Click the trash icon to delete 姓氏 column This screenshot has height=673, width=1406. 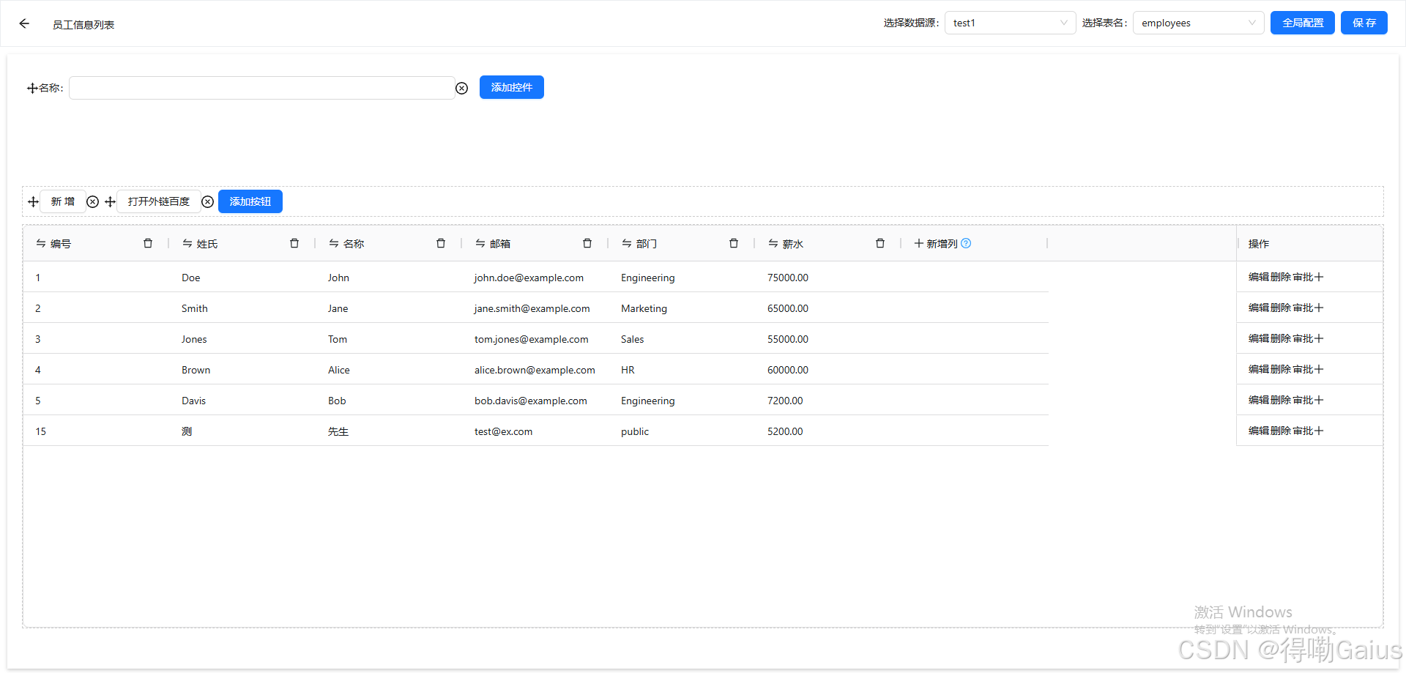294,243
